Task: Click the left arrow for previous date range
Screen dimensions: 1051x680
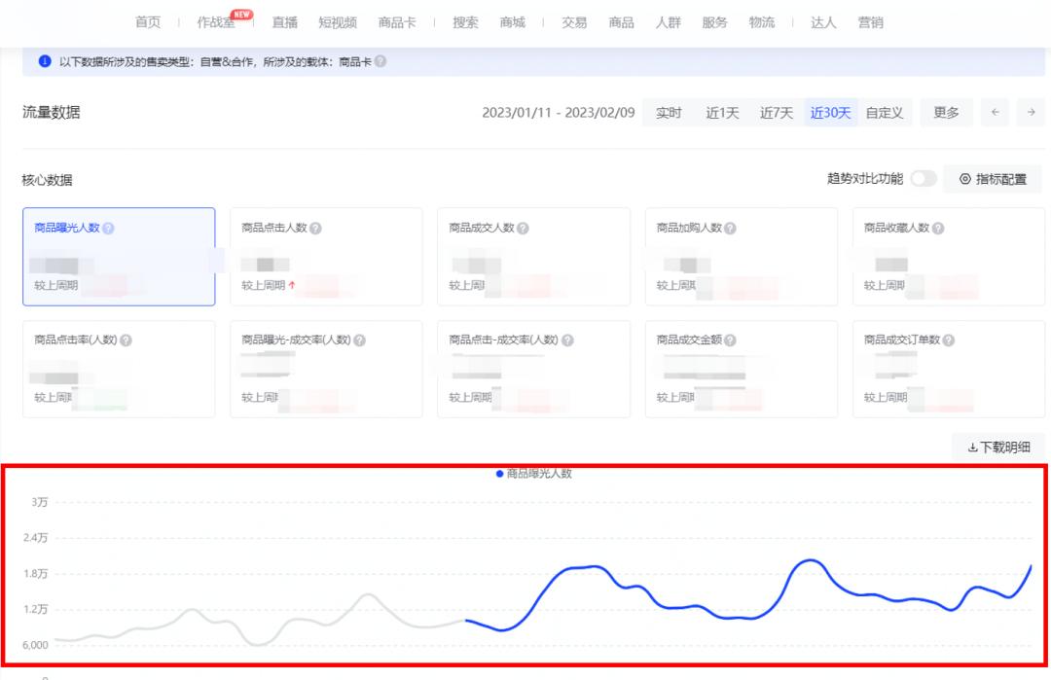Action: click(994, 113)
